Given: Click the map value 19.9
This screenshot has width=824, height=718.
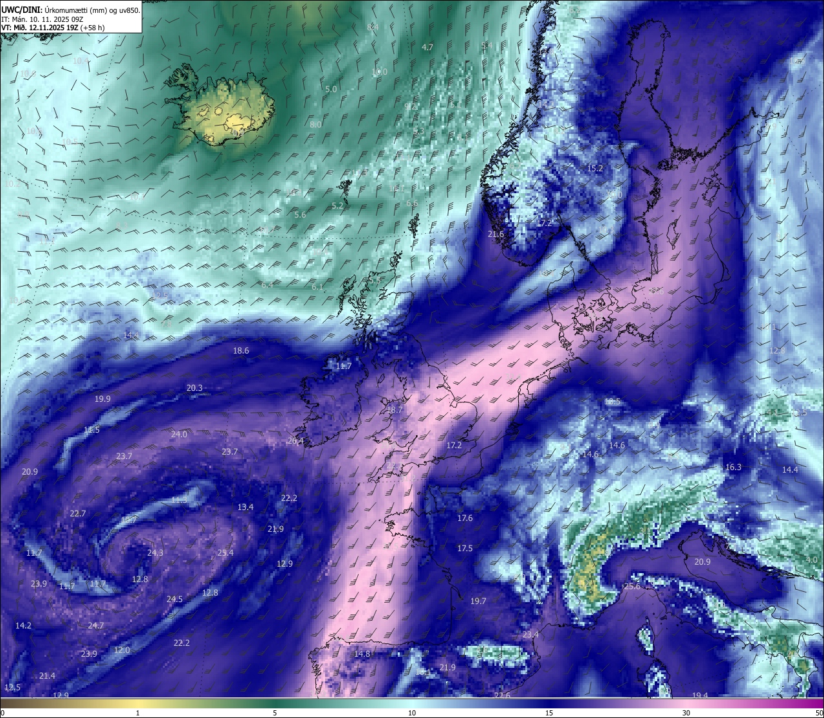Looking at the screenshot, I should point(102,399).
